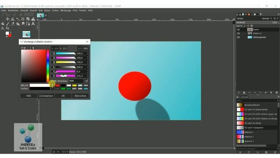The image size is (280, 158).
Task: Click eyedropper icon beside HTML-Notation field
Action: 86,81
